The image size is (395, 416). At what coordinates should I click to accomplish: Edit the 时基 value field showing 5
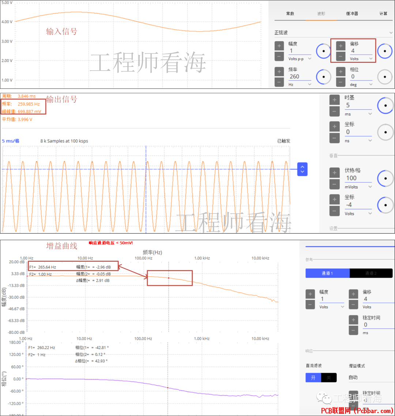pos(358,106)
